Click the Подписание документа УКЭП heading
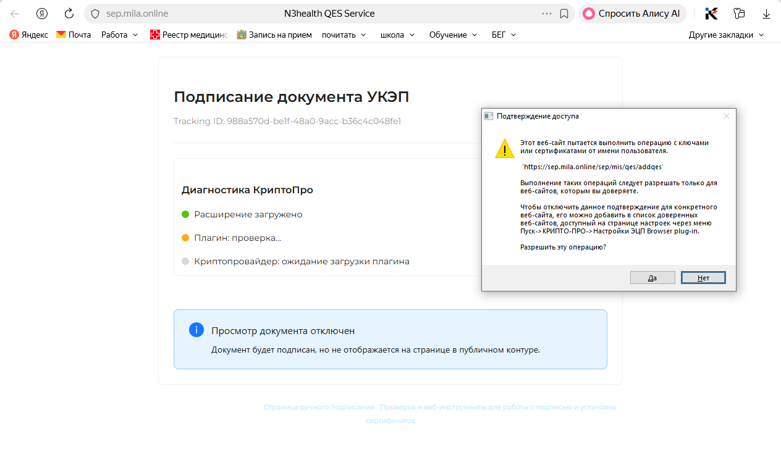781x473 pixels. 292,97
